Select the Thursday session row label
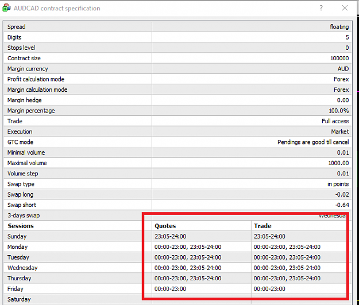The width and height of the screenshot is (359, 305). click(x=19, y=279)
